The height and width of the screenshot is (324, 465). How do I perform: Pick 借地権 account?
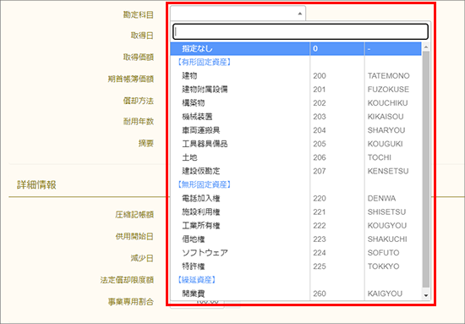click(x=296, y=239)
